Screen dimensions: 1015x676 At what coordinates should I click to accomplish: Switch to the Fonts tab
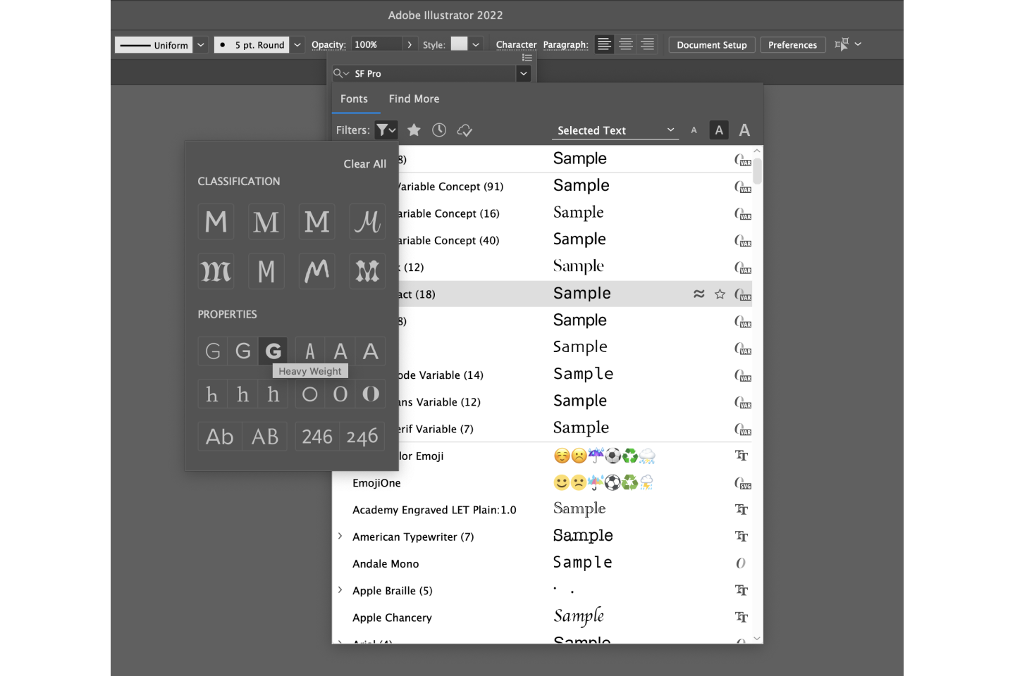(x=354, y=99)
